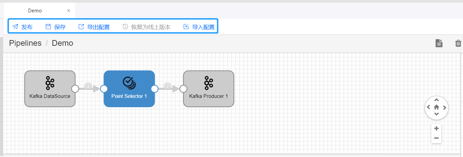Open the document notes icon
The width and height of the screenshot is (463, 157).
[439, 43]
